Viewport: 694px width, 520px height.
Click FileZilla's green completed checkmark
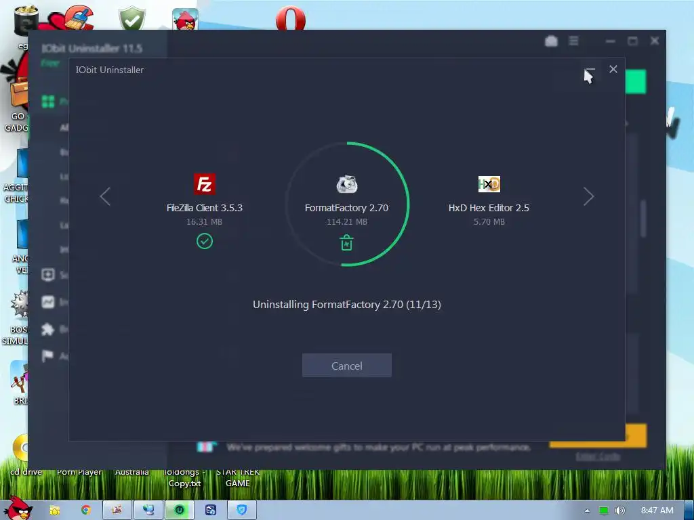pyautogui.click(x=205, y=241)
